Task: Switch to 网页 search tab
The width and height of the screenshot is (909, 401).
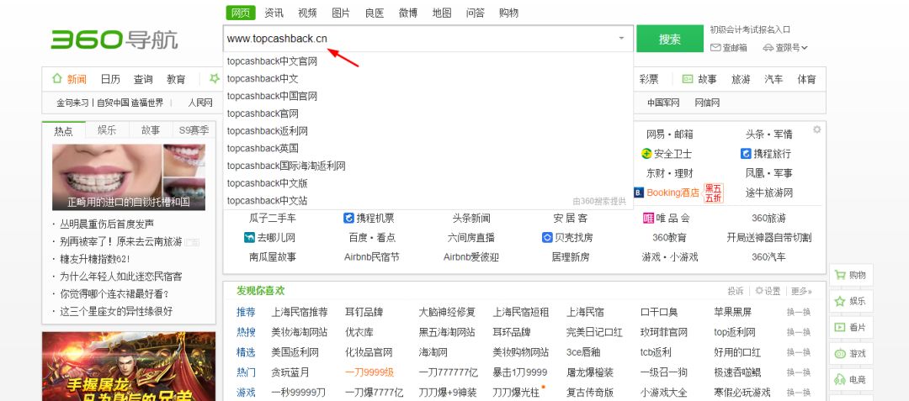Action: pos(241,13)
